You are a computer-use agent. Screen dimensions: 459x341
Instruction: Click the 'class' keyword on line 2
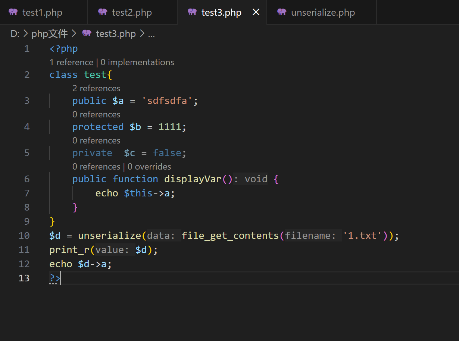pos(63,75)
